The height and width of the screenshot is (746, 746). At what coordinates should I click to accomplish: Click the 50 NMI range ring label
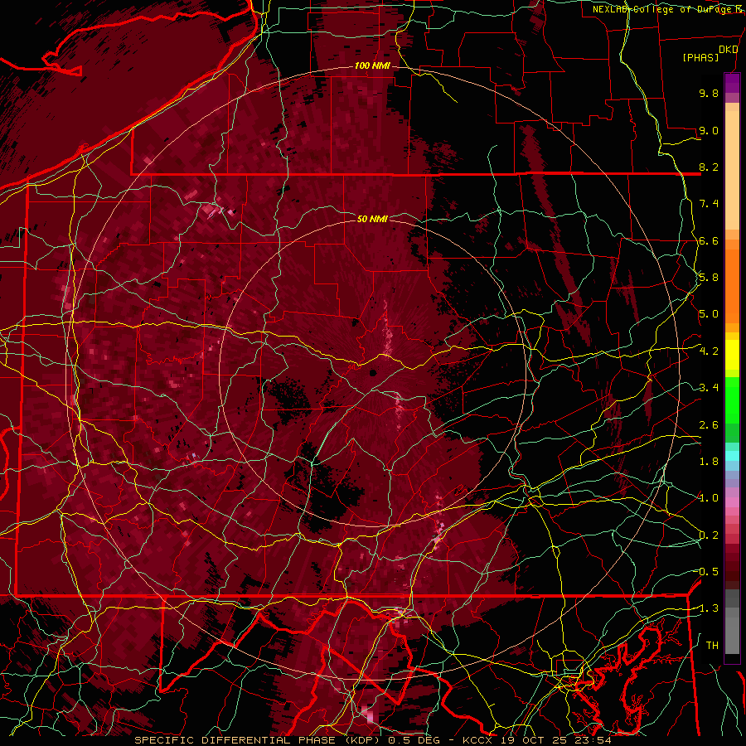click(x=372, y=219)
